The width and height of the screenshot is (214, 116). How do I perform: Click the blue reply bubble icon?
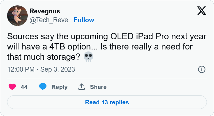43,87
